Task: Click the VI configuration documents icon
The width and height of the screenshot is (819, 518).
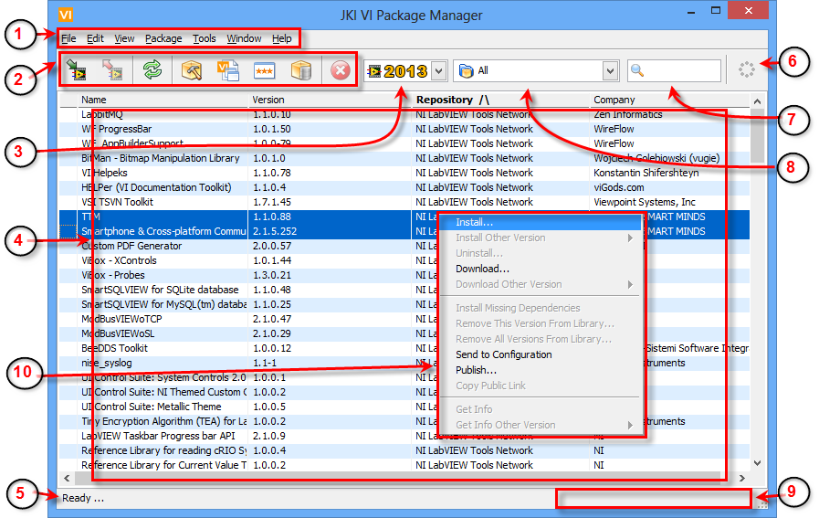Action: pyautogui.click(x=227, y=71)
